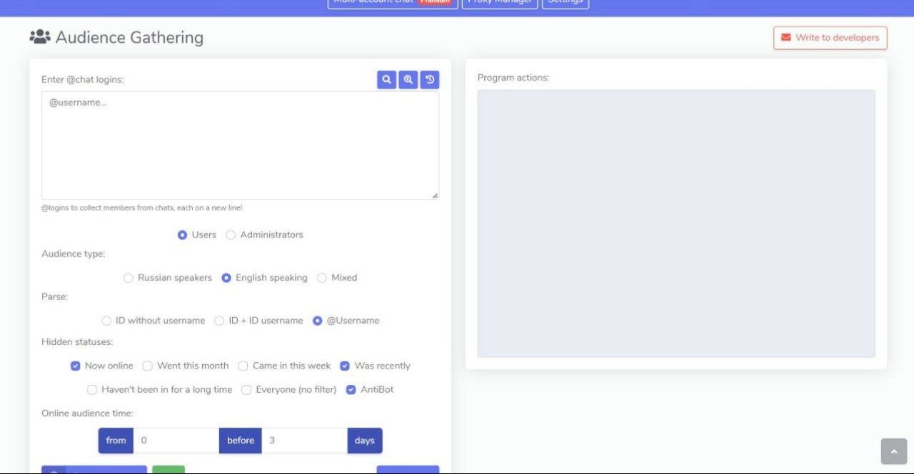Select the Administrators radio option
The width and height of the screenshot is (914, 474).
tap(231, 235)
